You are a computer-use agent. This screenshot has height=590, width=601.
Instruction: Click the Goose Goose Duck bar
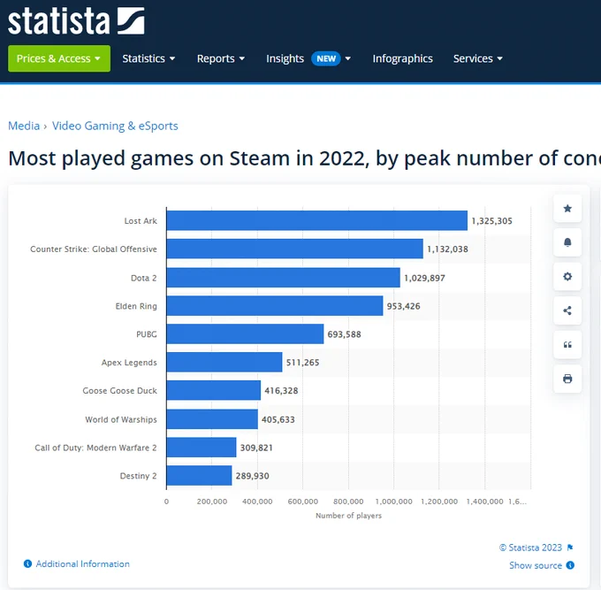click(x=214, y=390)
